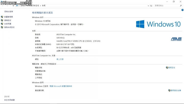
Task: Click Windows 10 家用版 edition text
Action: (43, 21)
